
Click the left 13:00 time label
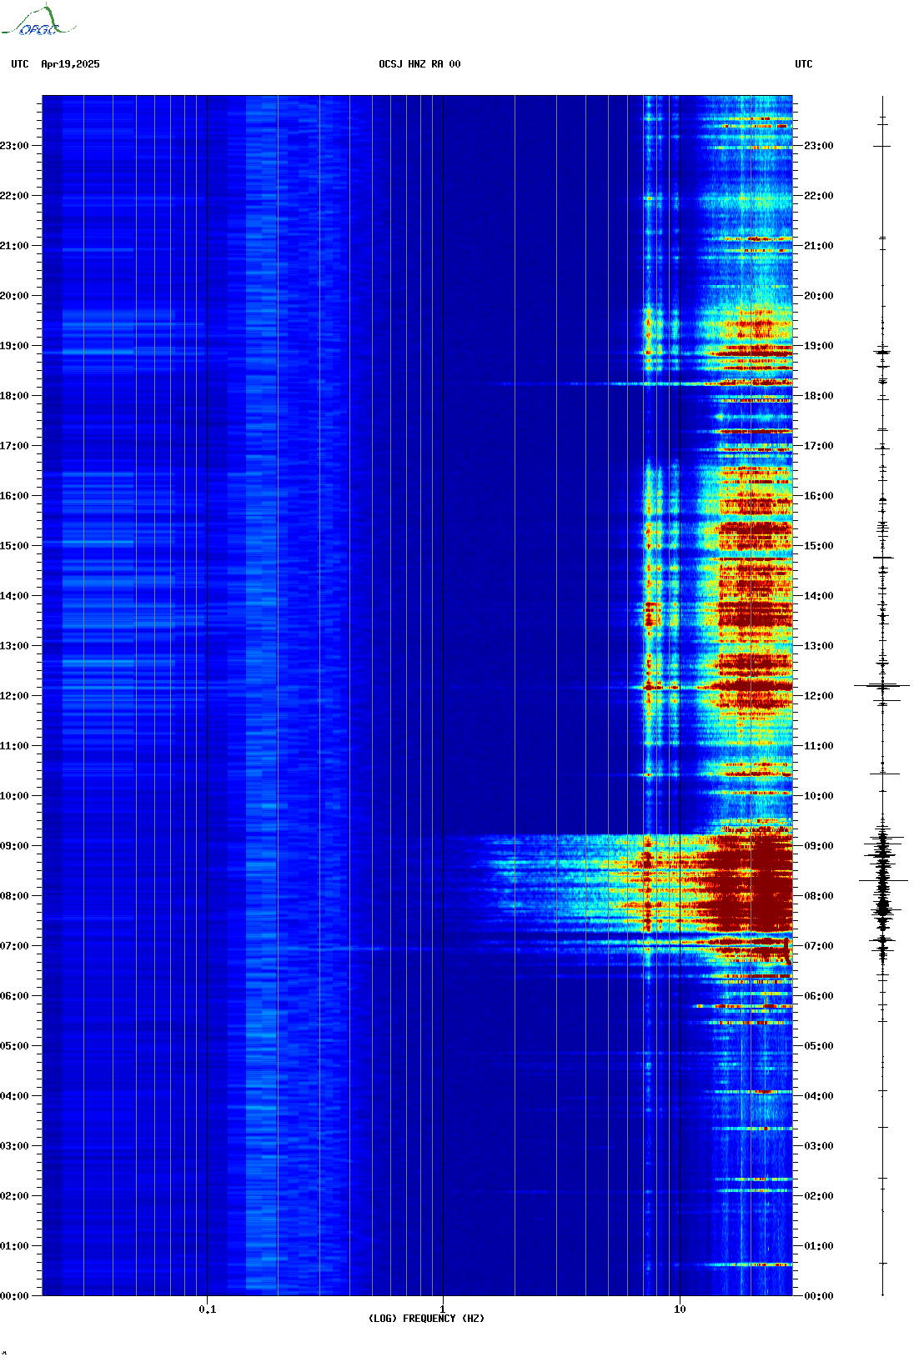coord(14,646)
